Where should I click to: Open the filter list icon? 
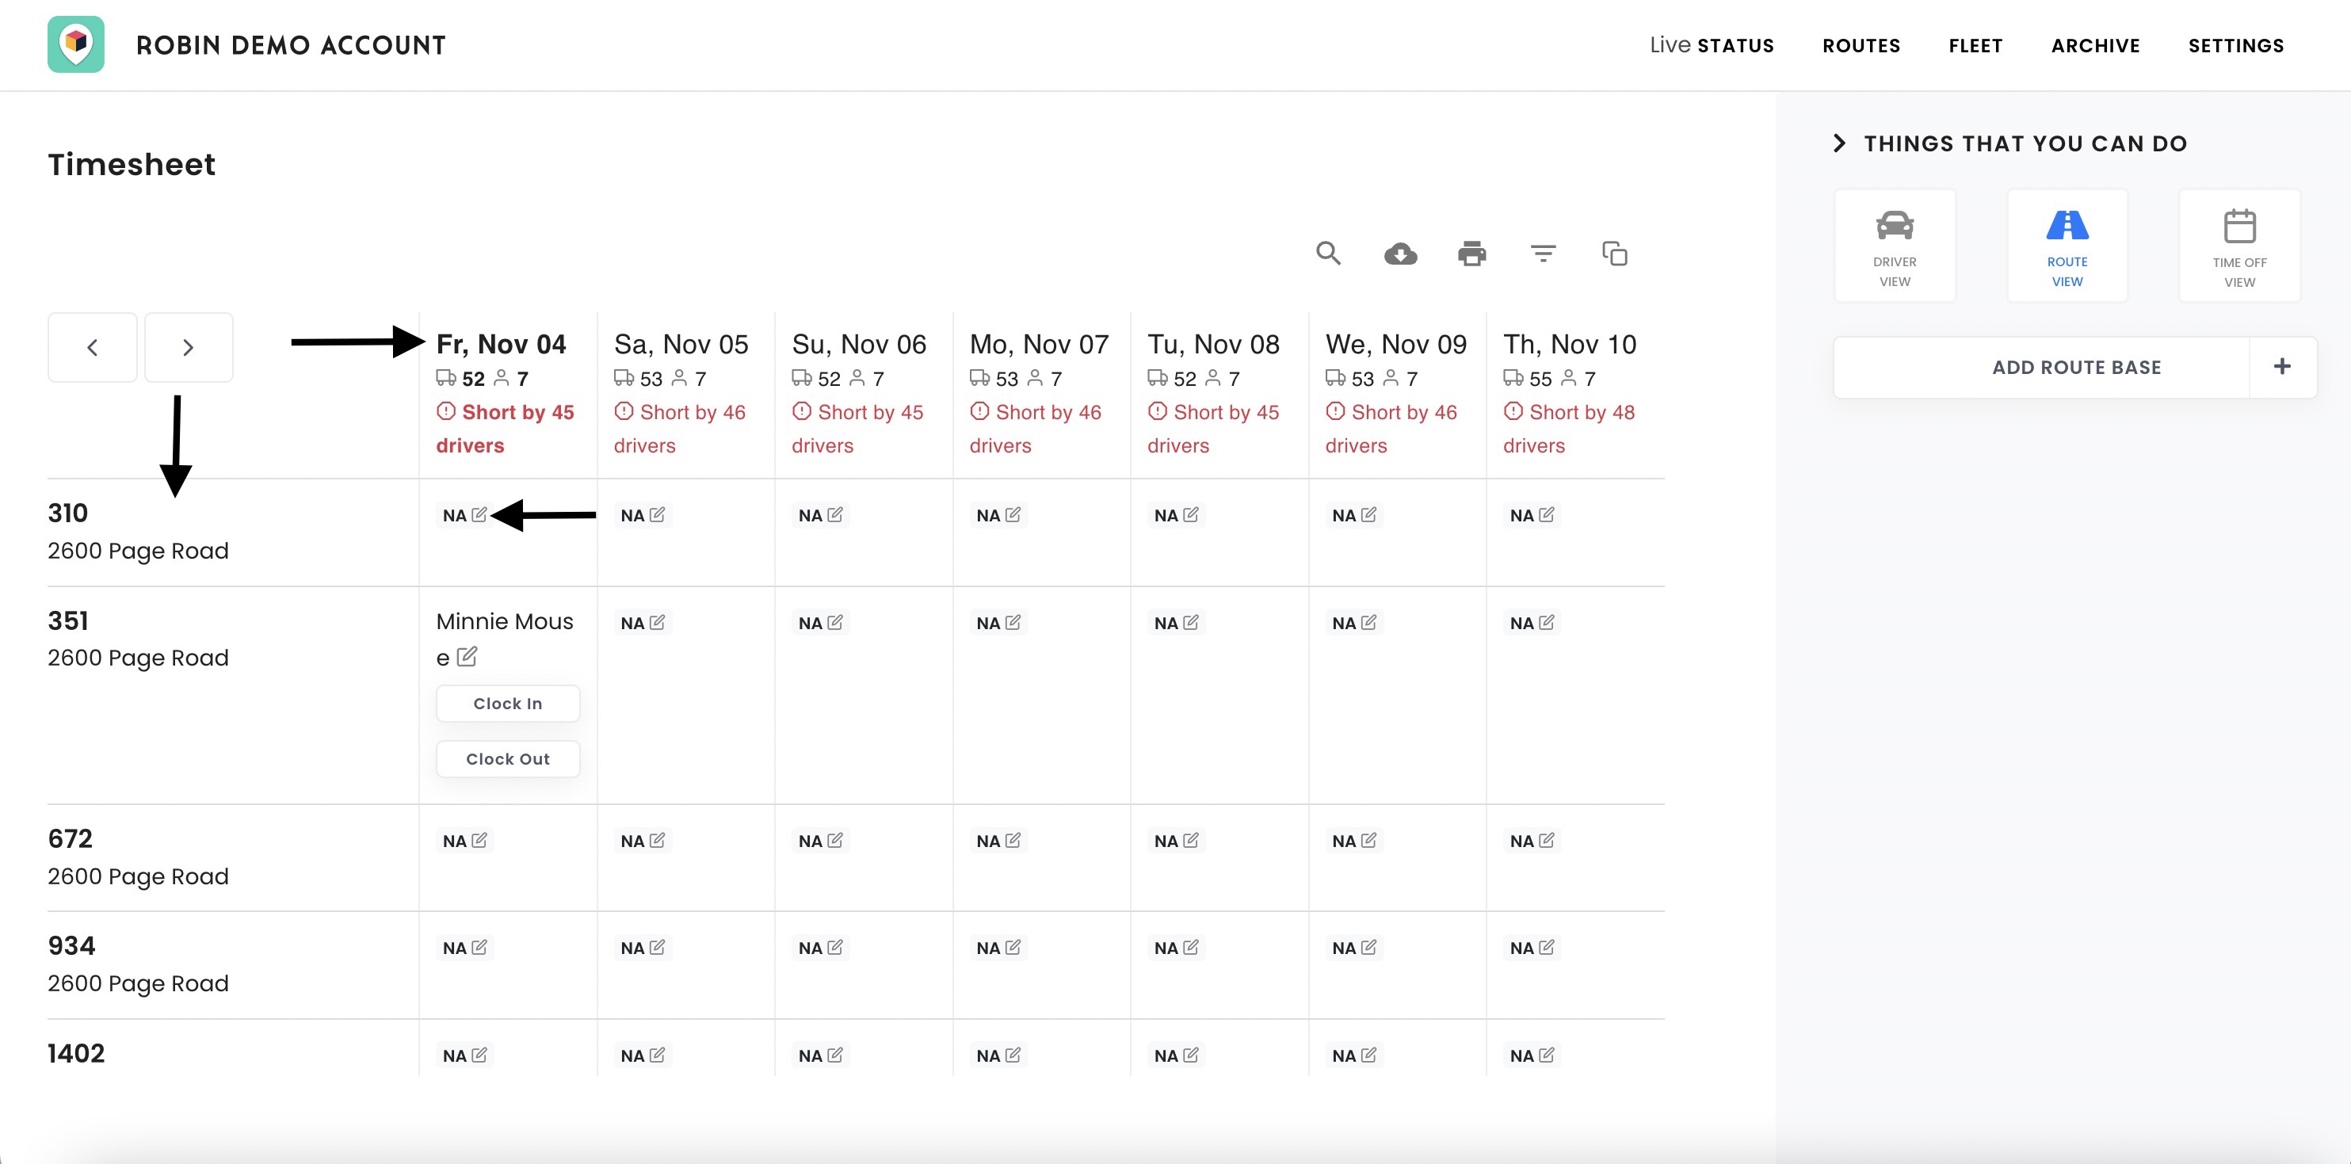pyautogui.click(x=1543, y=253)
